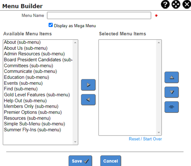Close the Menu Builder dialog
Viewport: 191px width, 166px height.
pos(187,4)
